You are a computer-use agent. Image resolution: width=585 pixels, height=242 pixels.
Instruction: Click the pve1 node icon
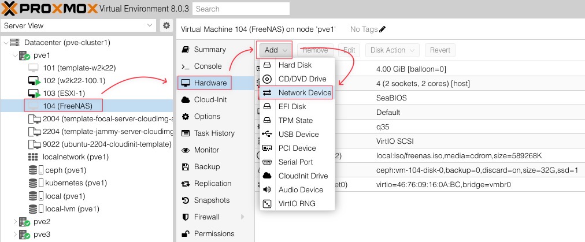click(25, 55)
